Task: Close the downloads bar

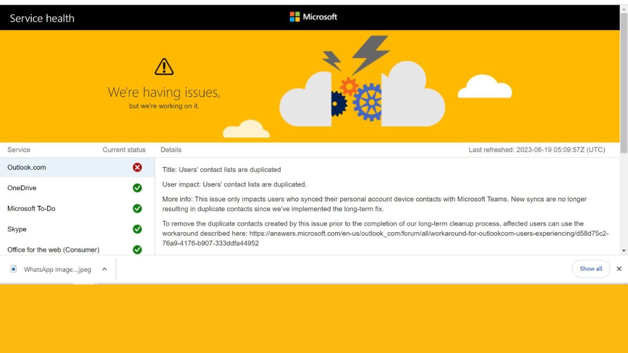Action: tap(619, 269)
